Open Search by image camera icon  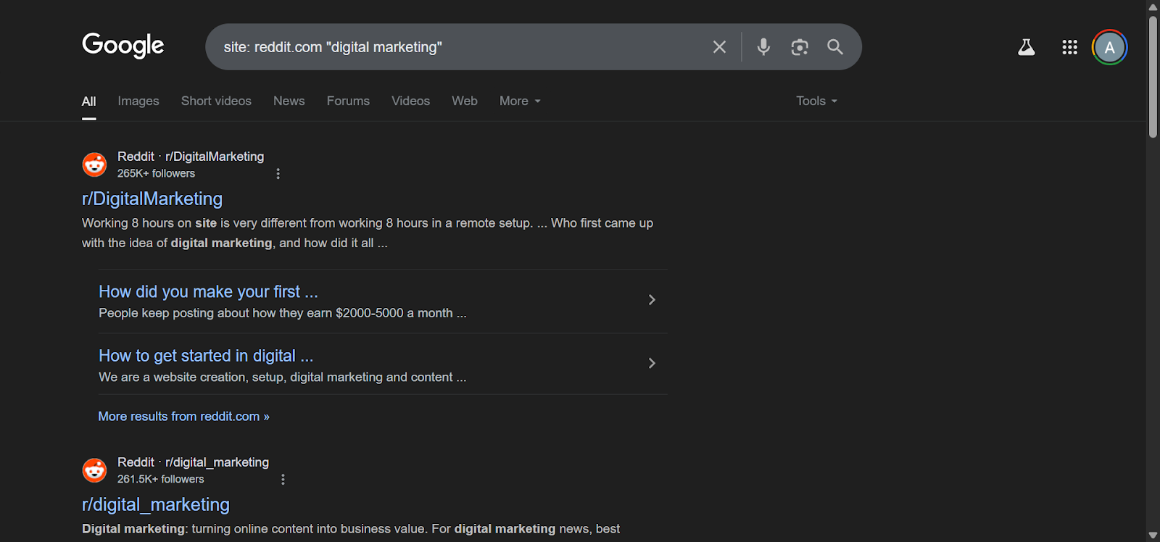(800, 47)
